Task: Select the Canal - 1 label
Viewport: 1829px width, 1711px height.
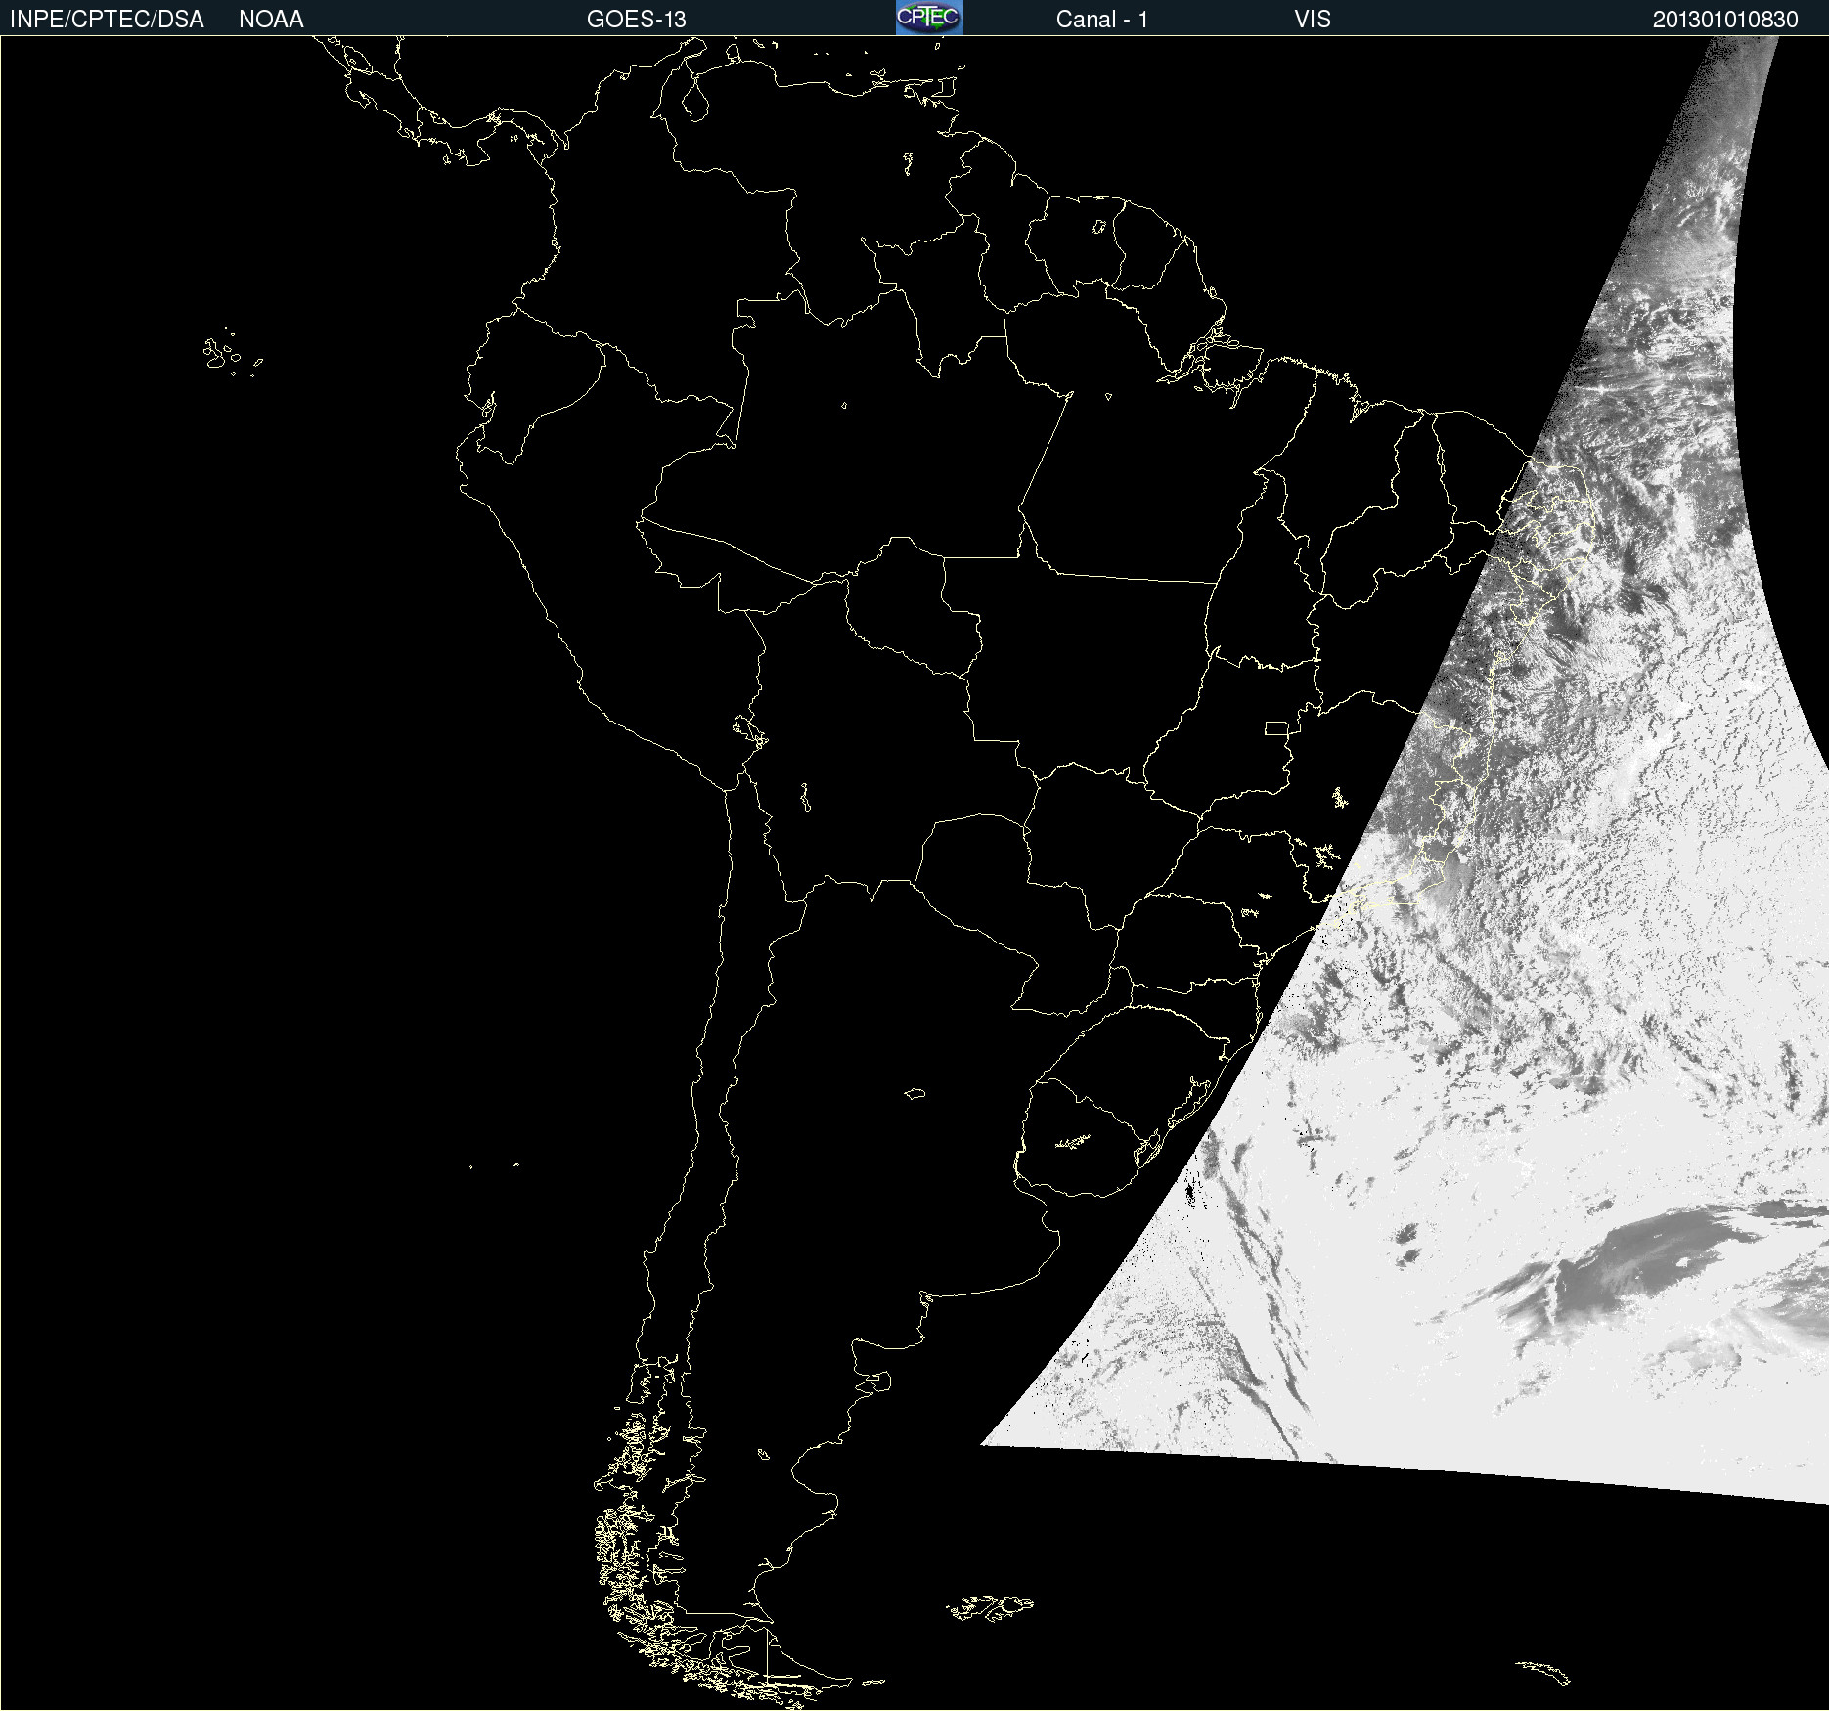Action: click(x=1101, y=20)
